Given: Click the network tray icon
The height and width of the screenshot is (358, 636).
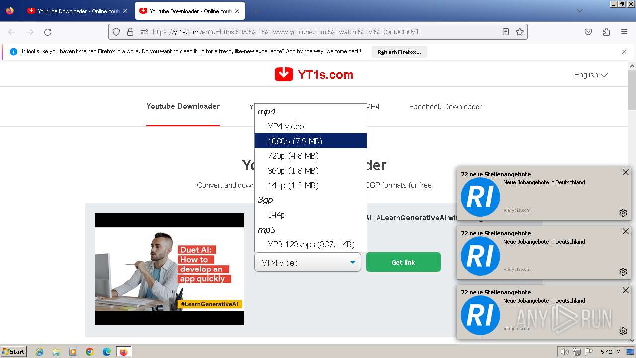Looking at the screenshot, I should 577,352.
